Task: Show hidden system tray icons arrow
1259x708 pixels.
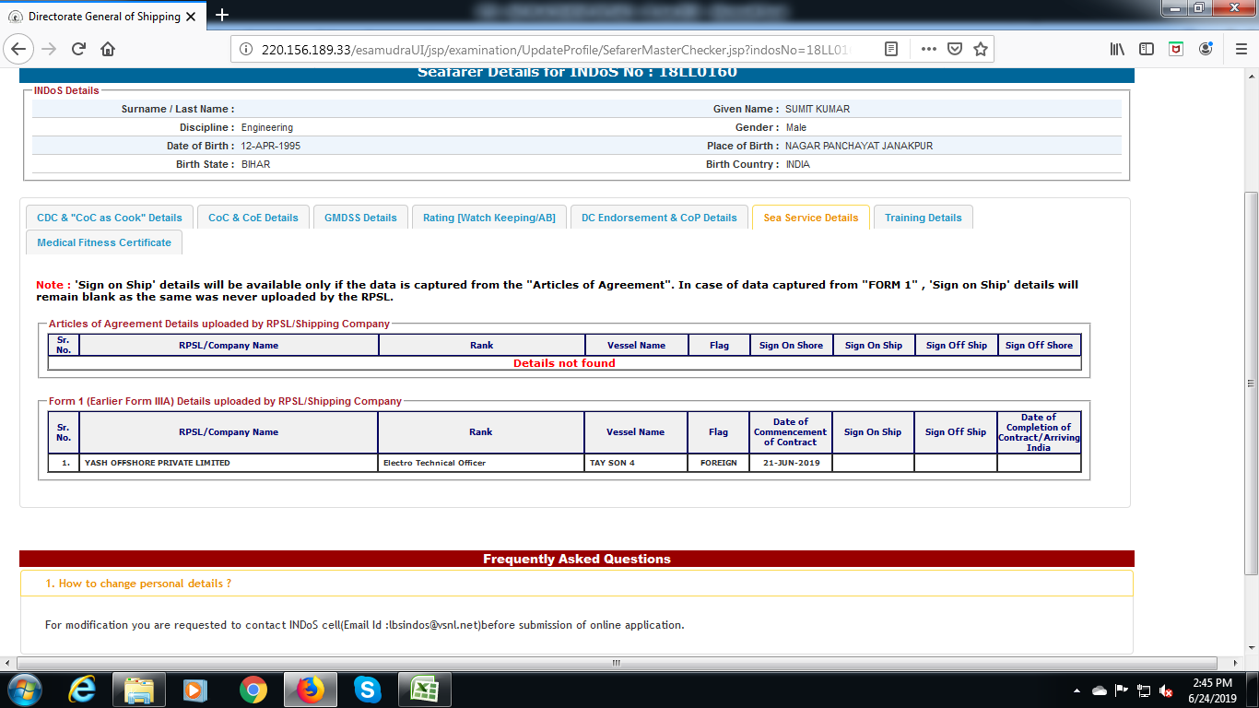Action: point(1077,690)
